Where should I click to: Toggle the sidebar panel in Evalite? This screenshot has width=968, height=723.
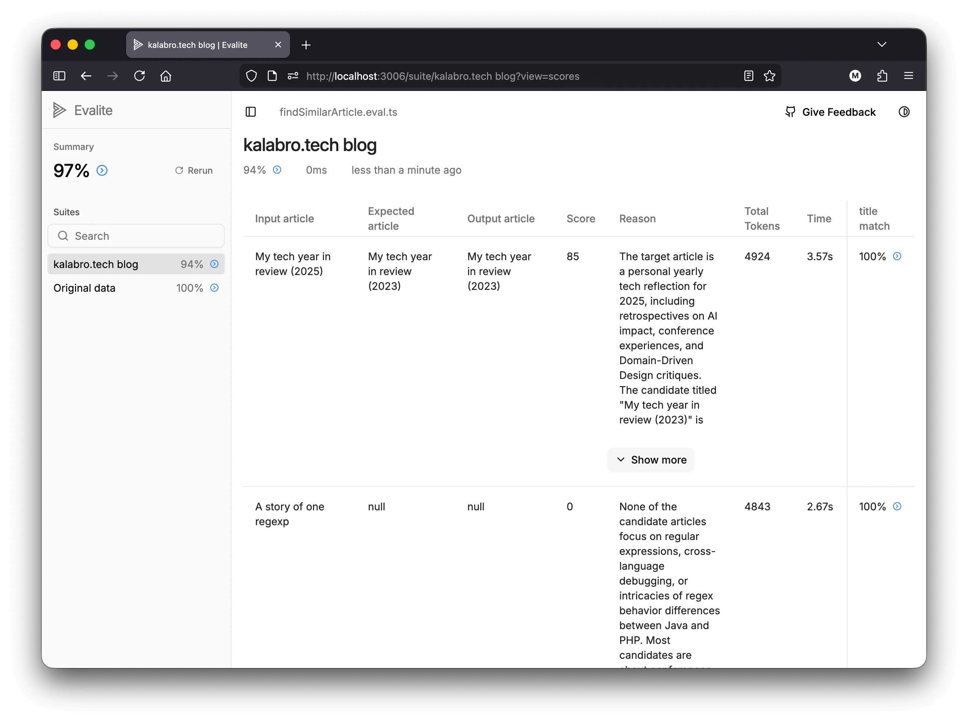tap(250, 112)
